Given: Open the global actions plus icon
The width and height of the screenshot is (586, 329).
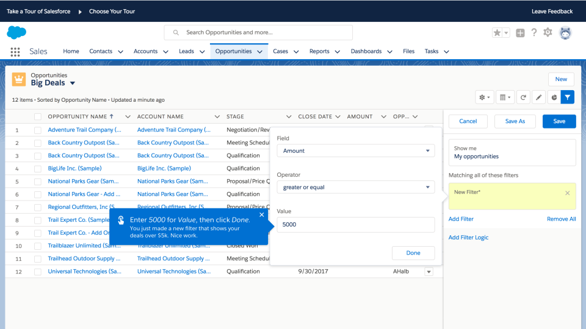Looking at the screenshot, I should click(x=520, y=33).
